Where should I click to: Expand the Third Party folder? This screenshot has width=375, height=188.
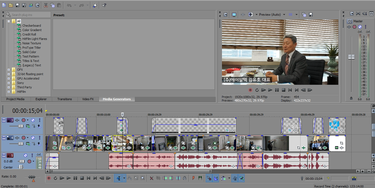click(x=9, y=87)
